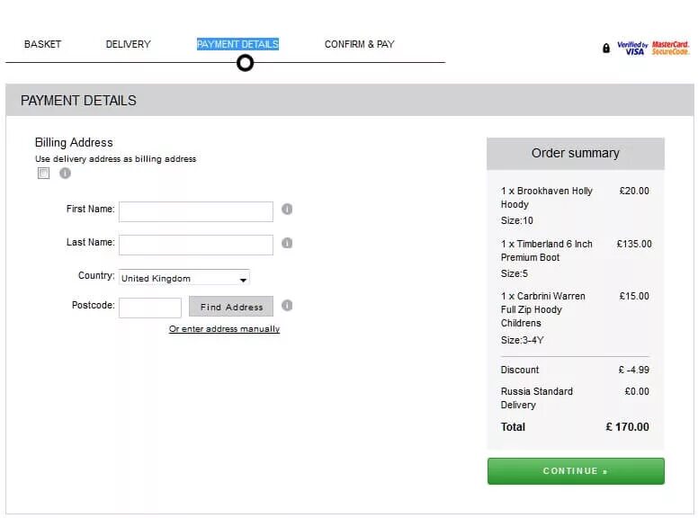Click the Verified by Visa logo
Image resolution: width=698 pixels, height=518 pixels.
pyautogui.click(x=631, y=49)
